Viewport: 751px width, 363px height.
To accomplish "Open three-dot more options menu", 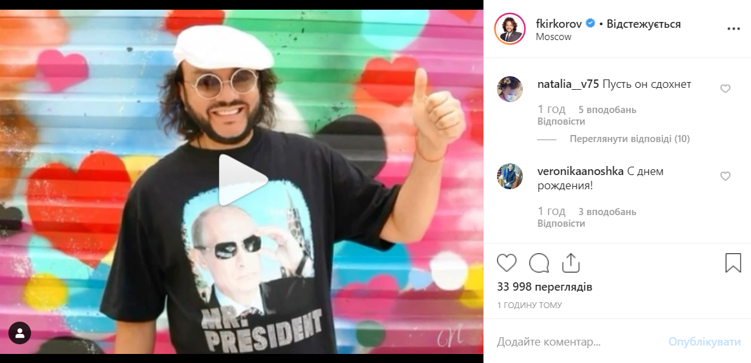I will (734, 28).
